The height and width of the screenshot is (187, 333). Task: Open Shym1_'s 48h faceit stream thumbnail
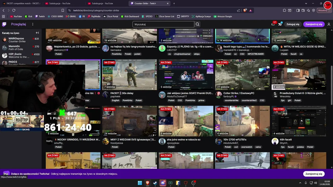[299, 121]
